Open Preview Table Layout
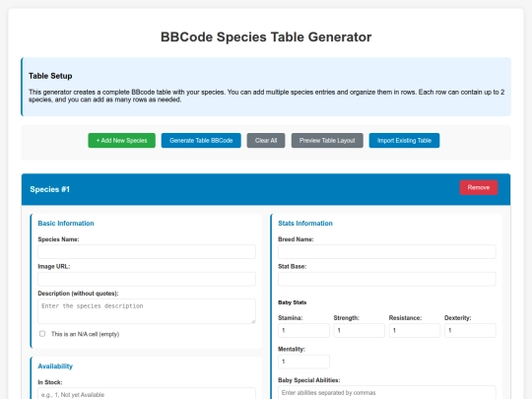Image resolution: width=532 pixels, height=399 pixels. point(327,141)
